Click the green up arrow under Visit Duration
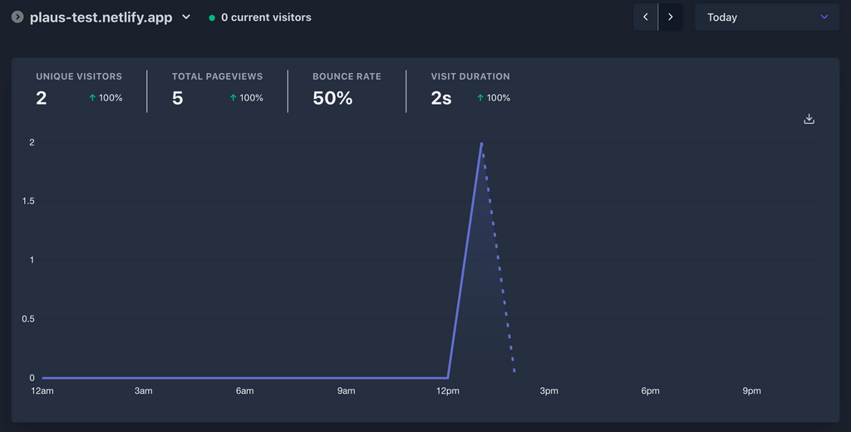The image size is (851, 432). [480, 98]
